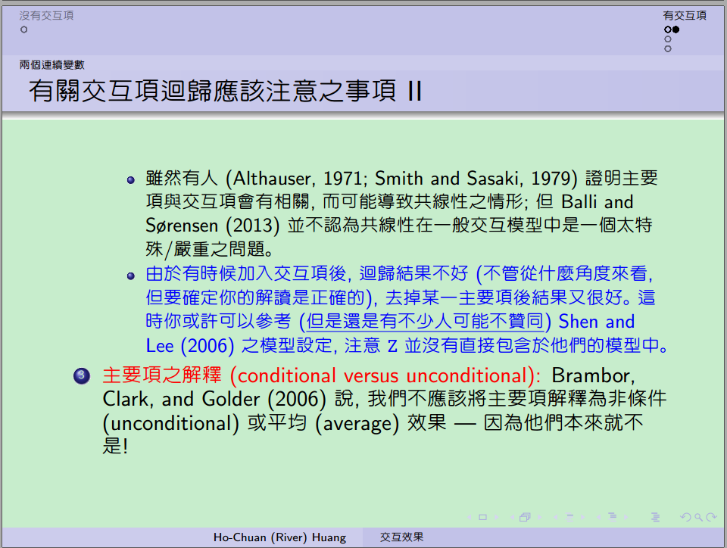Jump to next subsection arrow

click(x=583, y=517)
